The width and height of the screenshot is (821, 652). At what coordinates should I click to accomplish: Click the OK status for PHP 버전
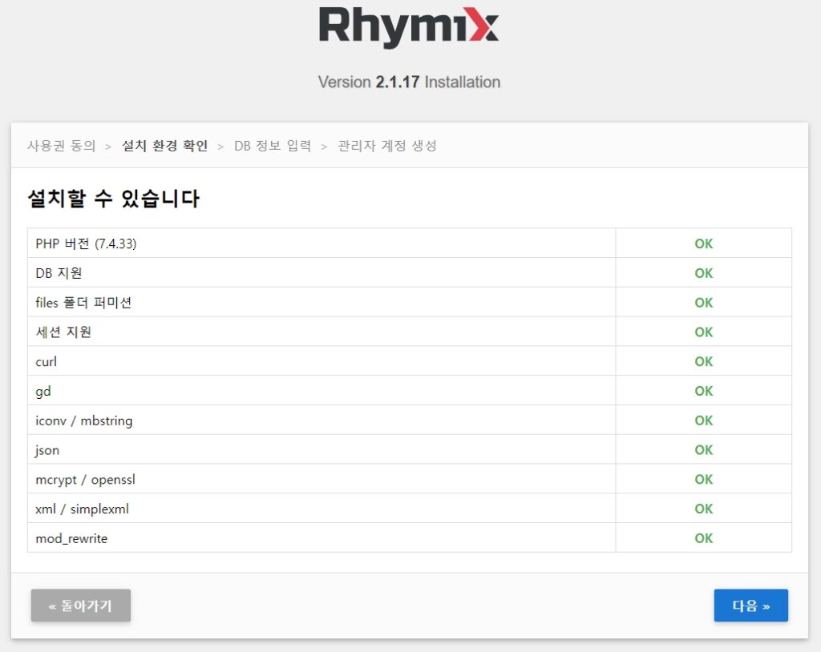point(704,243)
